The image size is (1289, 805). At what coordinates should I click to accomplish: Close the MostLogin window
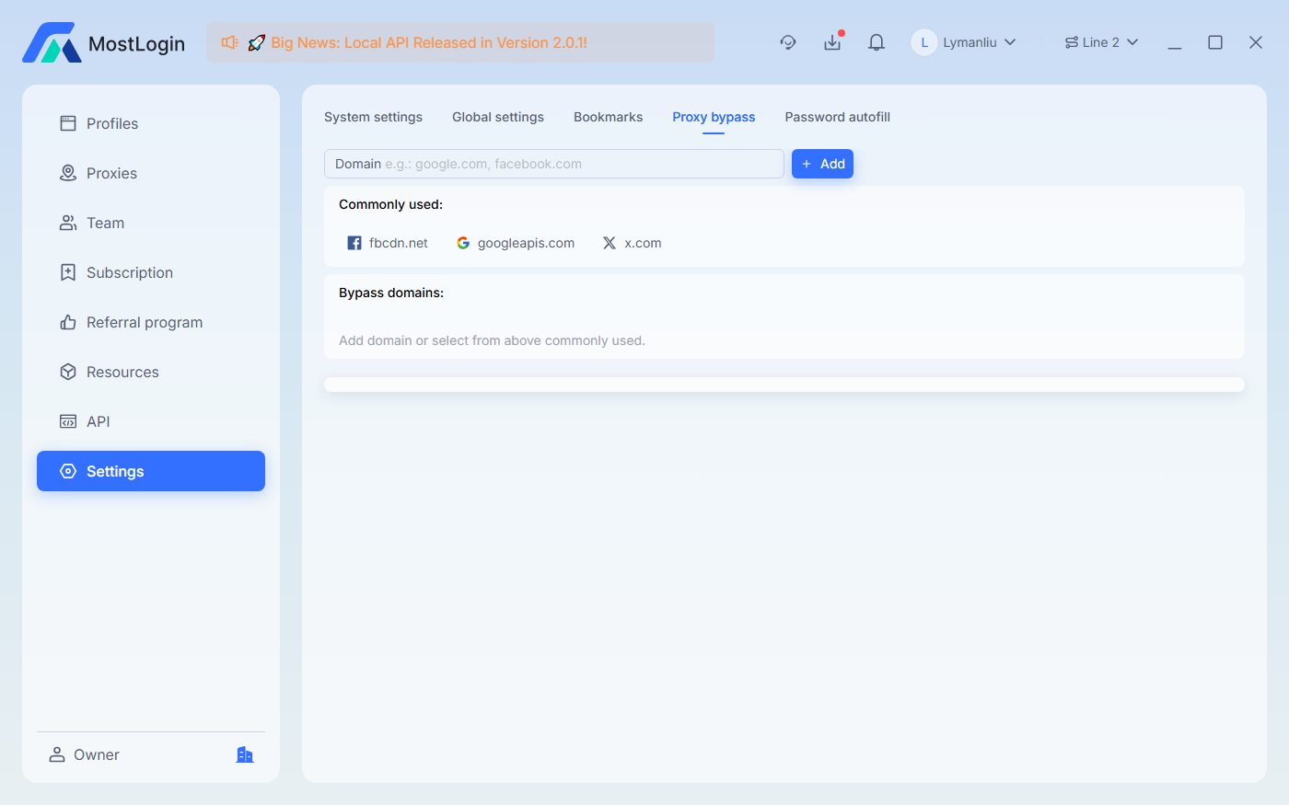[1256, 42]
